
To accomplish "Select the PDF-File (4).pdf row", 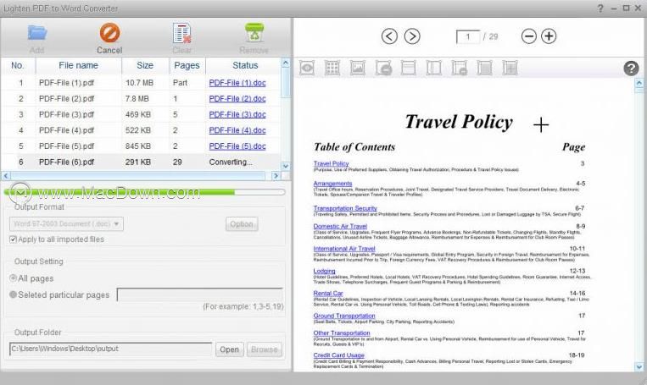I will coord(141,130).
